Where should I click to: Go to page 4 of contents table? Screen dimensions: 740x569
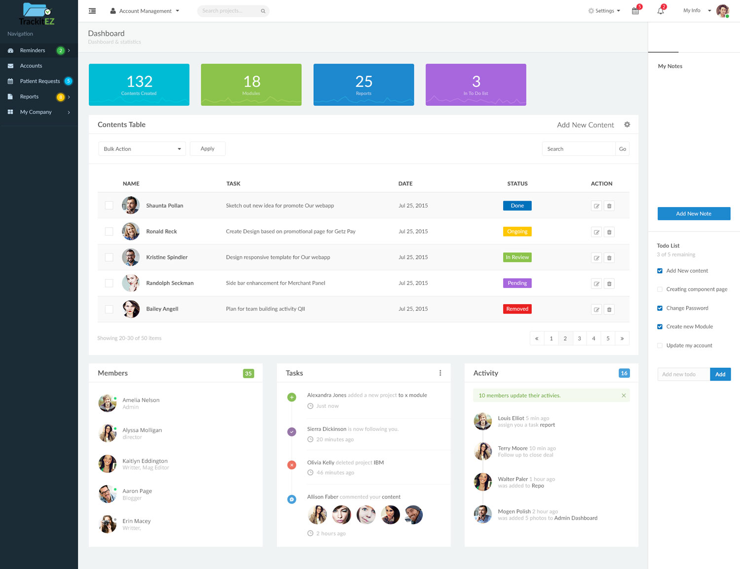coord(594,338)
